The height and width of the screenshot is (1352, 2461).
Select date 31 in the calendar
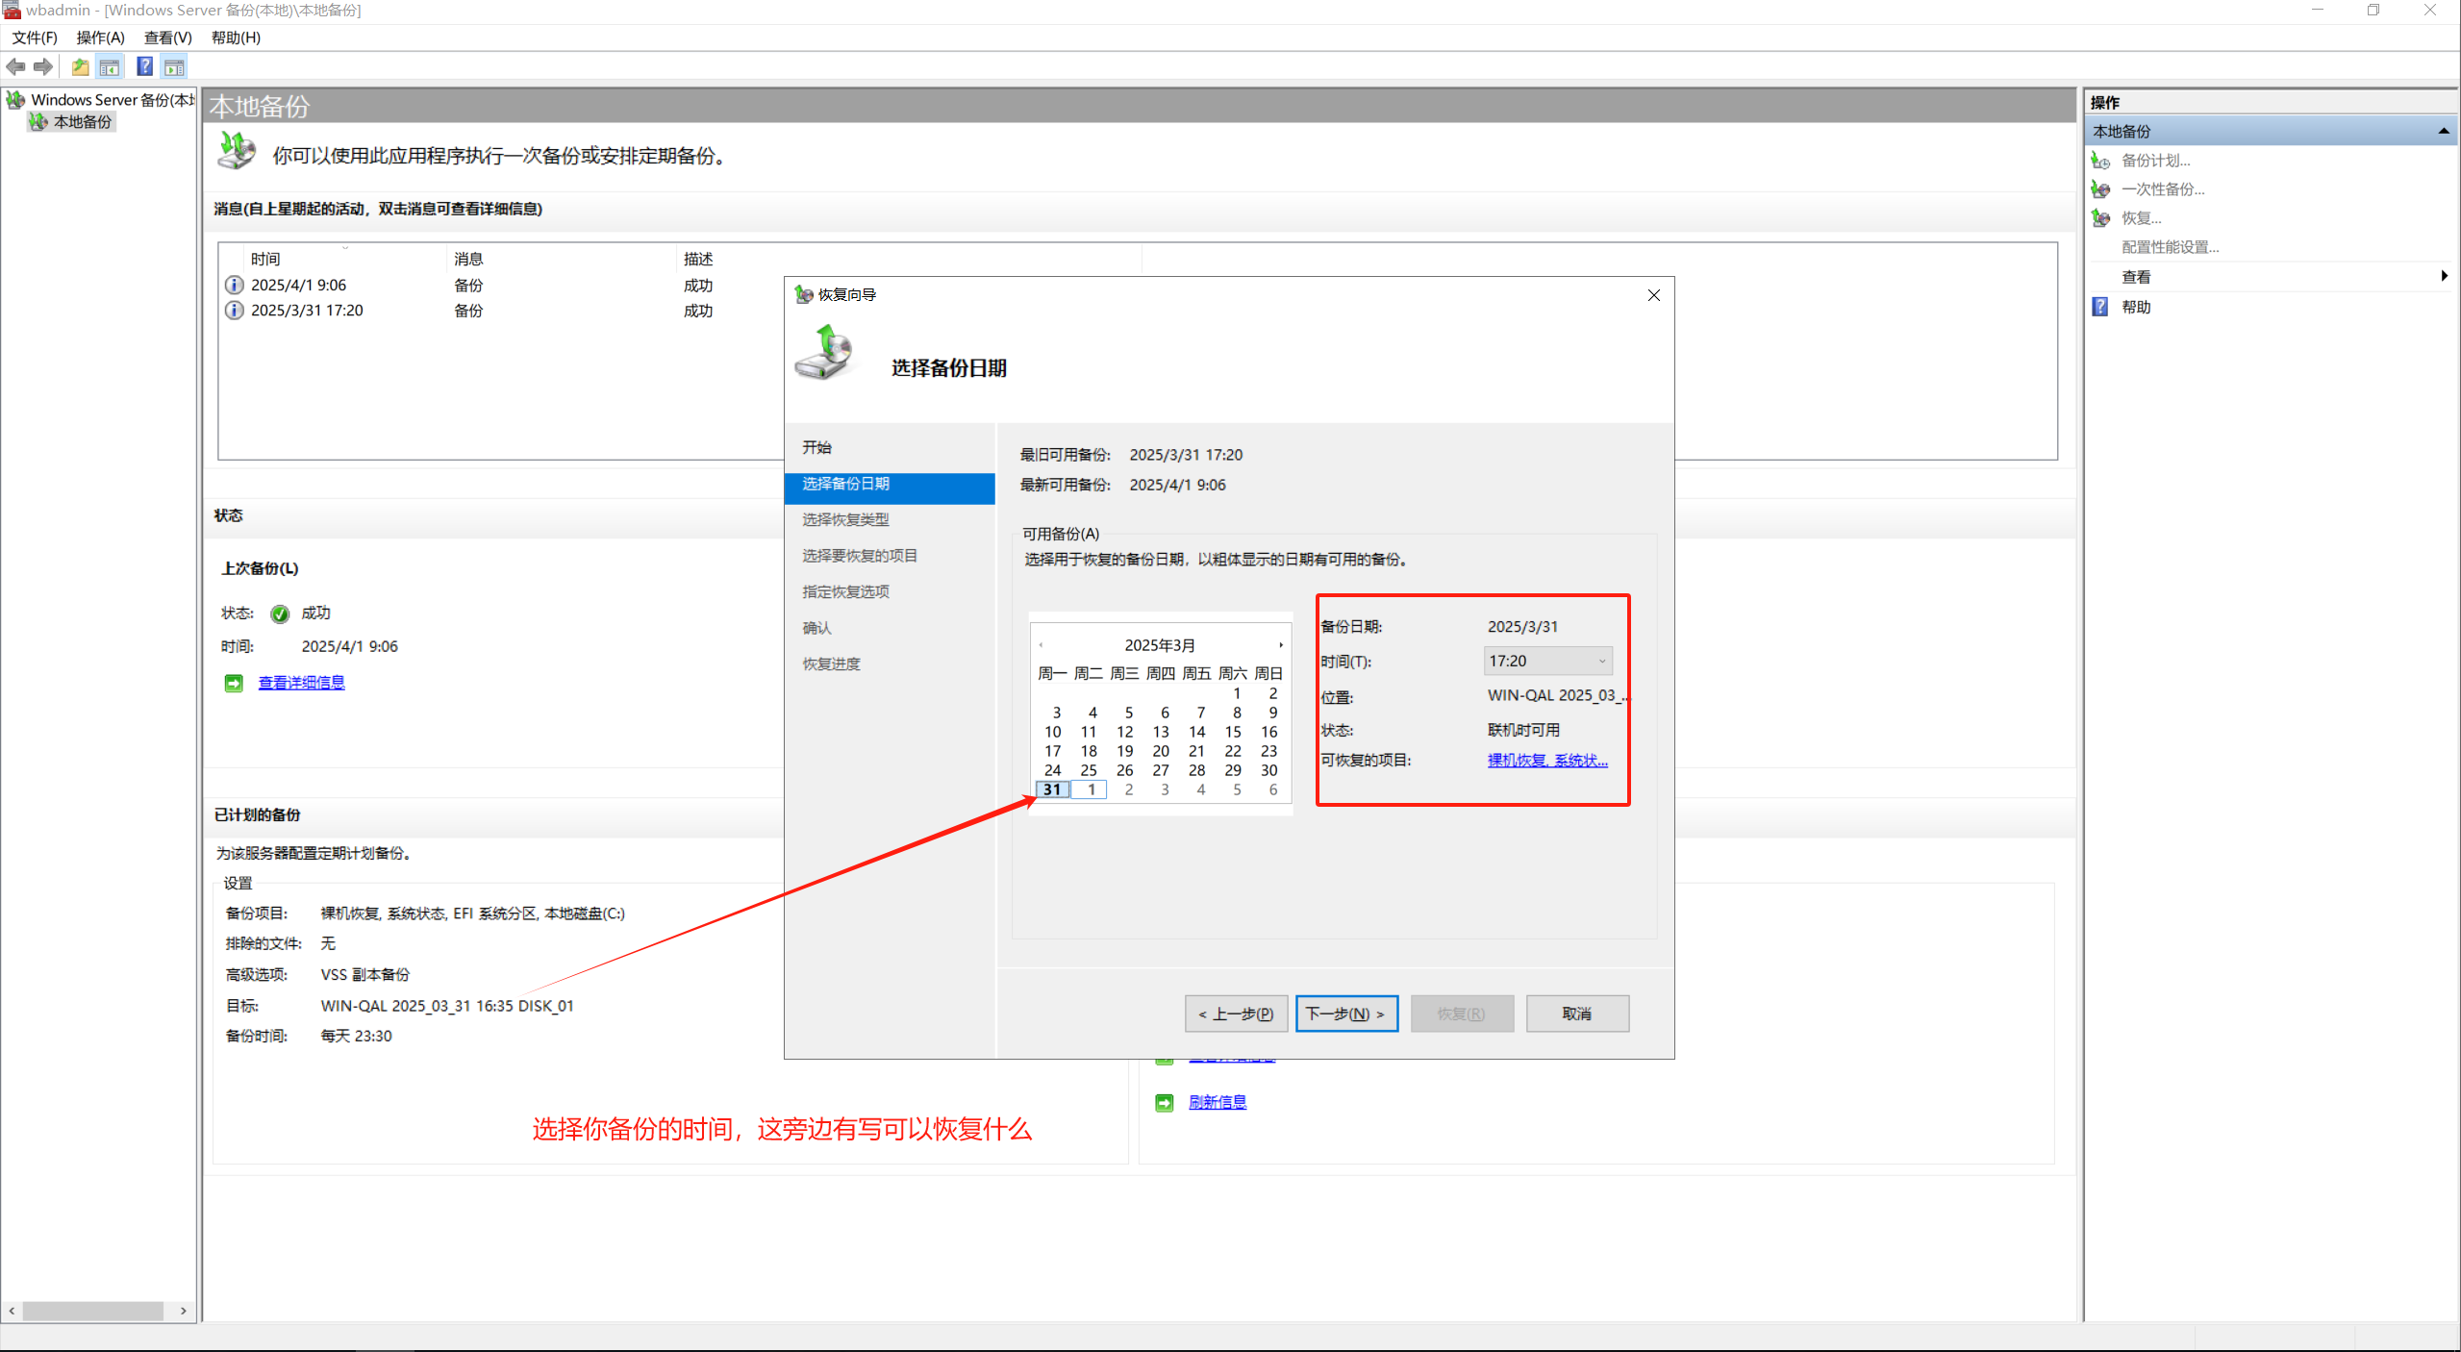coord(1052,789)
